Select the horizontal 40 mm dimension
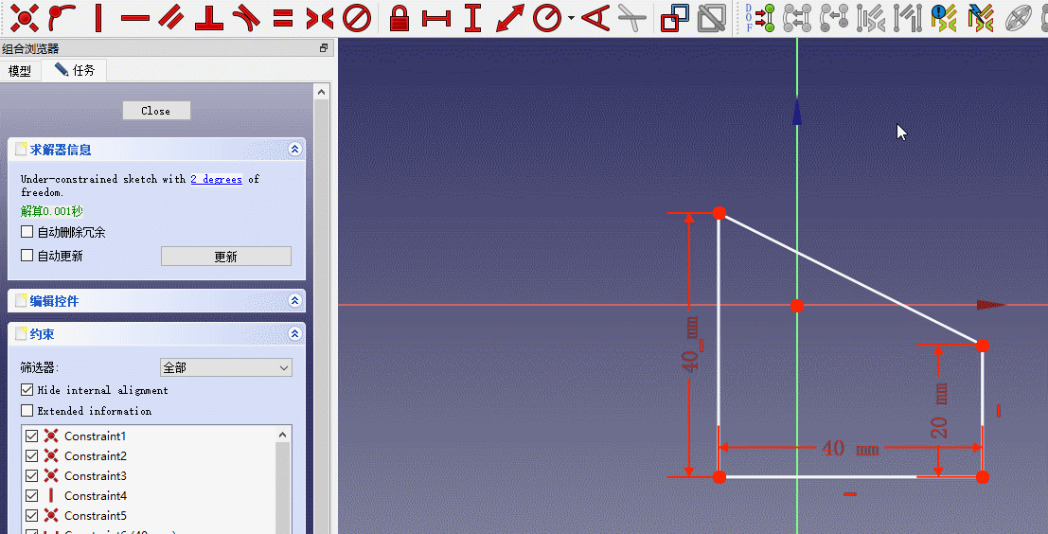Screen dimensions: 1048x534 [849, 449]
